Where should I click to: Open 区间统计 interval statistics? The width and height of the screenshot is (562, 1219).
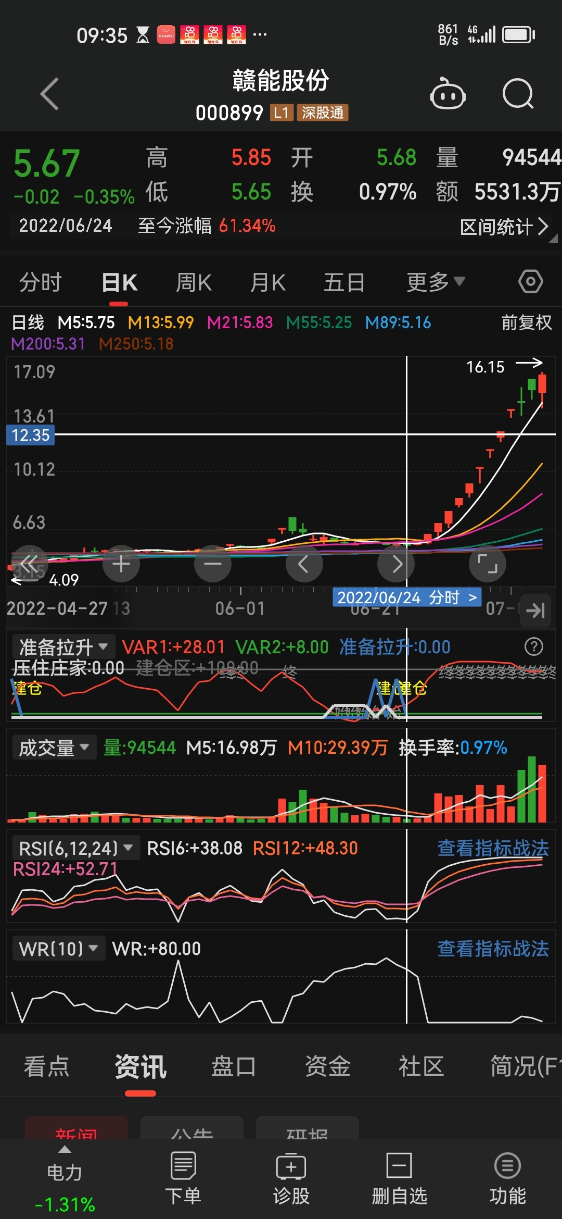(504, 227)
